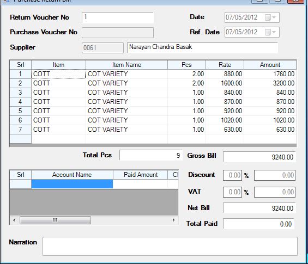This screenshot has width=308, height=264.
Task: Click the Discount percent field
Action: [232, 175]
